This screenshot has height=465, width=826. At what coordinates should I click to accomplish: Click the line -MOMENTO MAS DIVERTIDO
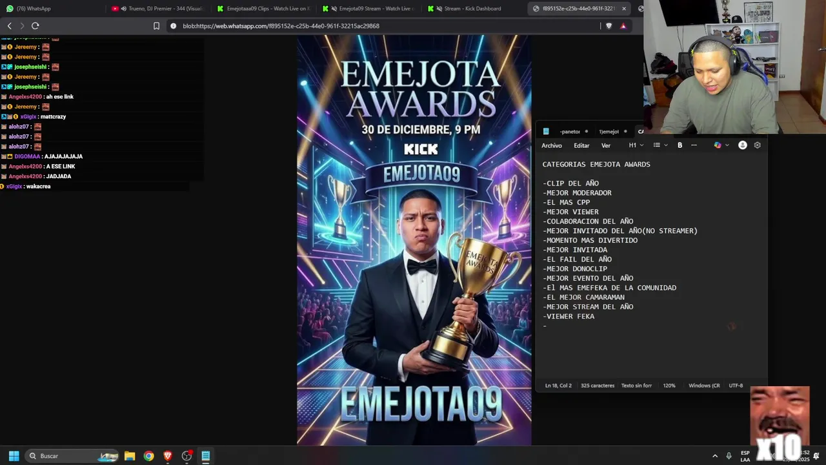pos(590,240)
